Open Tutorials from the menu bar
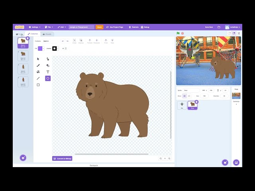The width and height of the screenshot is (255, 191). pyautogui.click(x=133, y=27)
